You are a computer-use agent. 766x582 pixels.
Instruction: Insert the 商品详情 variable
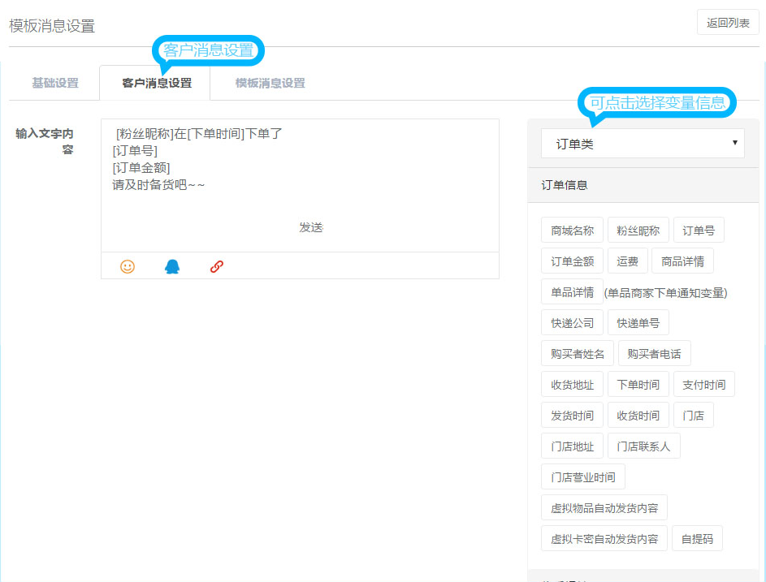point(682,261)
